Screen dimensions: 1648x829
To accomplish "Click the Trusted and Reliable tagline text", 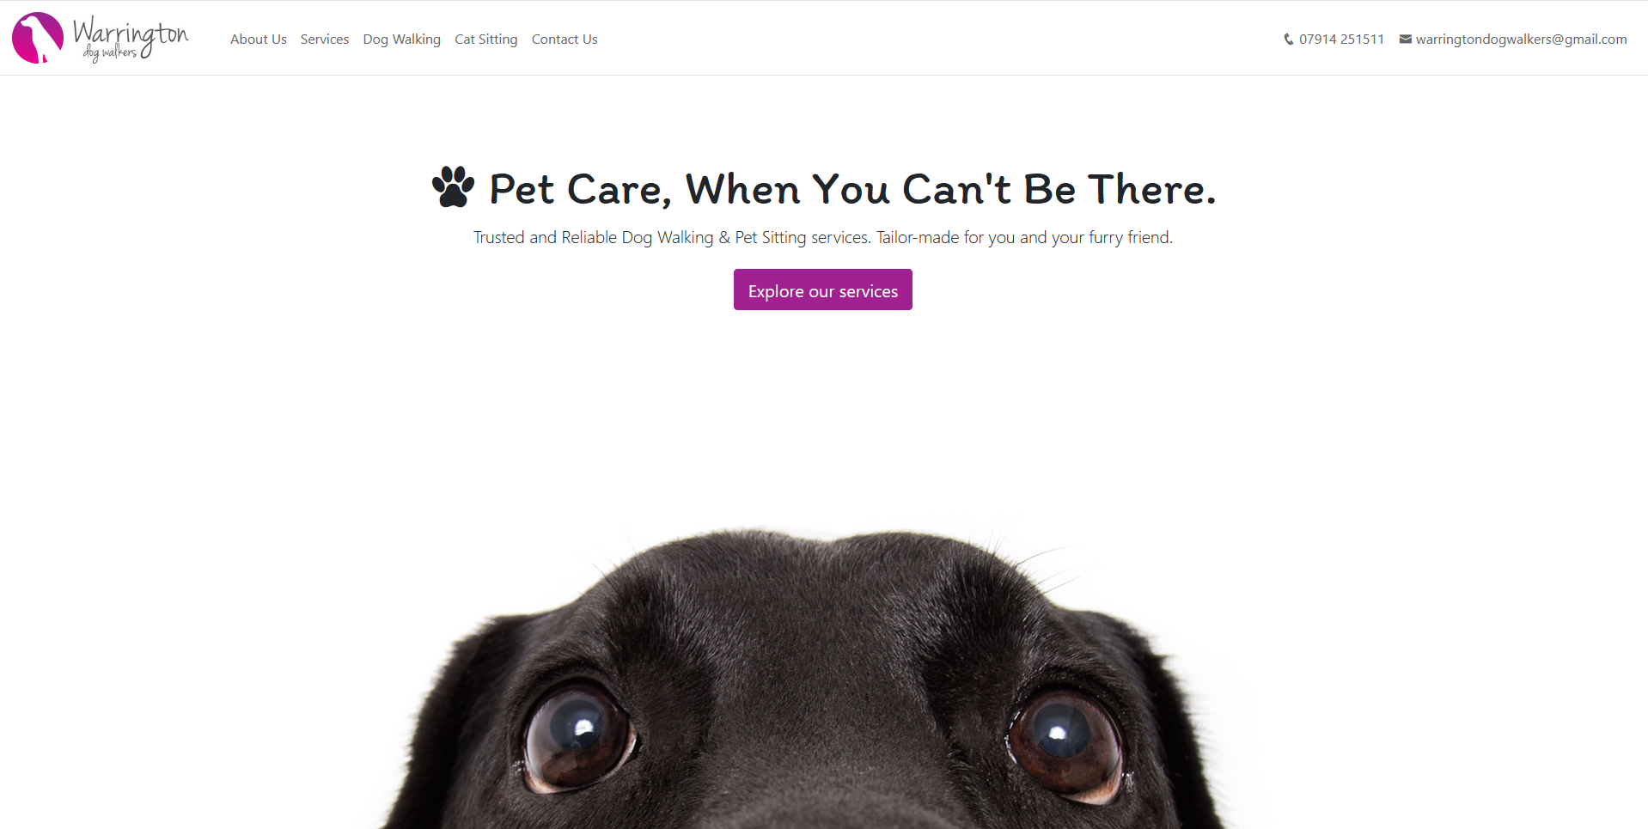I will pyautogui.click(x=823, y=237).
